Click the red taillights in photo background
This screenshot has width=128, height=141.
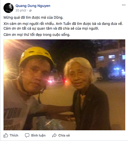(x=58, y=81)
